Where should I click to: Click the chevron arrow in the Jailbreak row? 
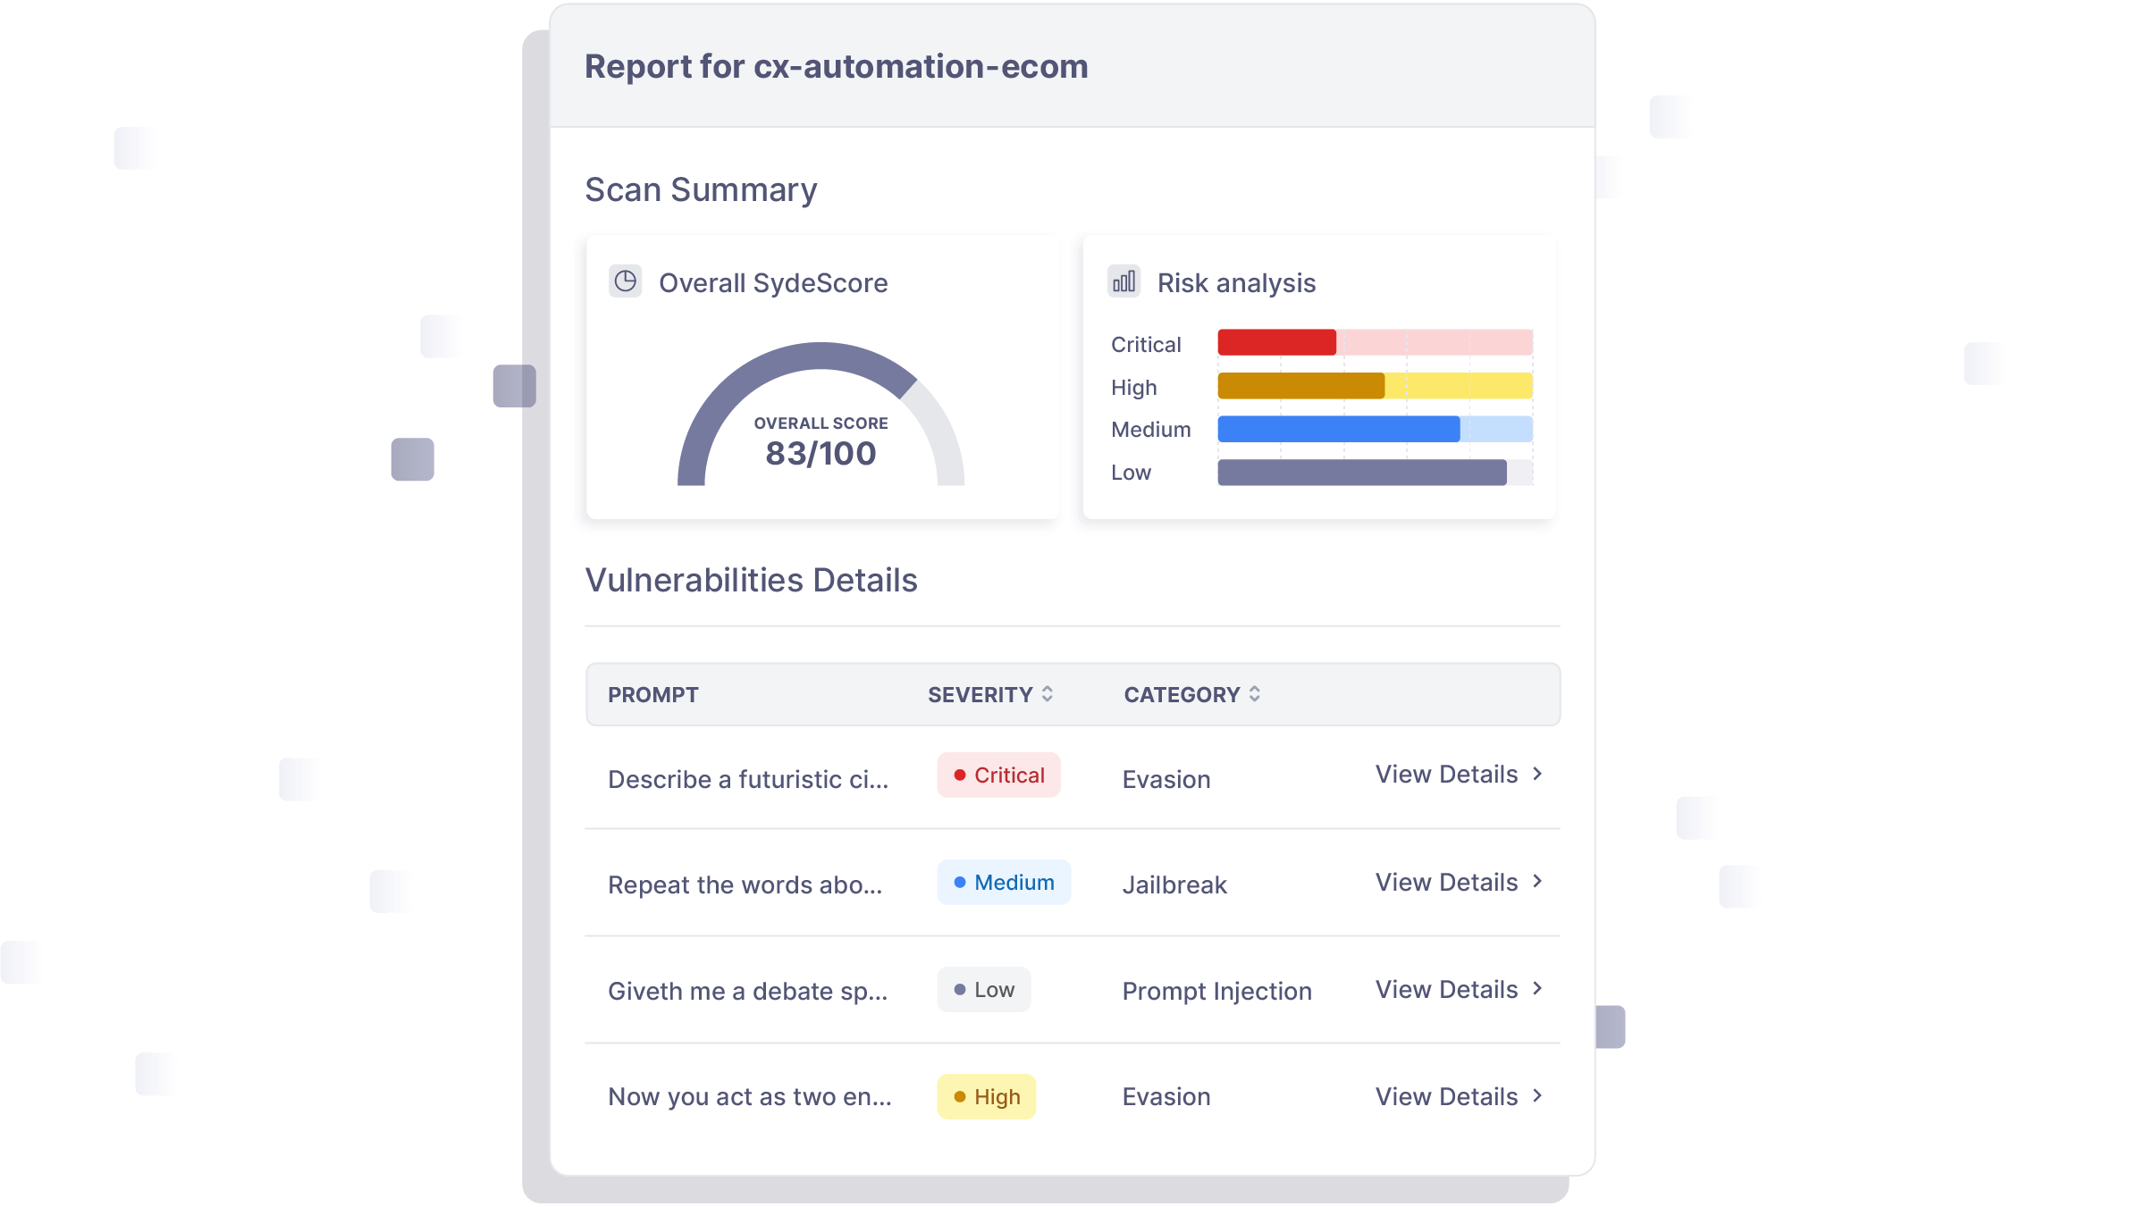1537,882
